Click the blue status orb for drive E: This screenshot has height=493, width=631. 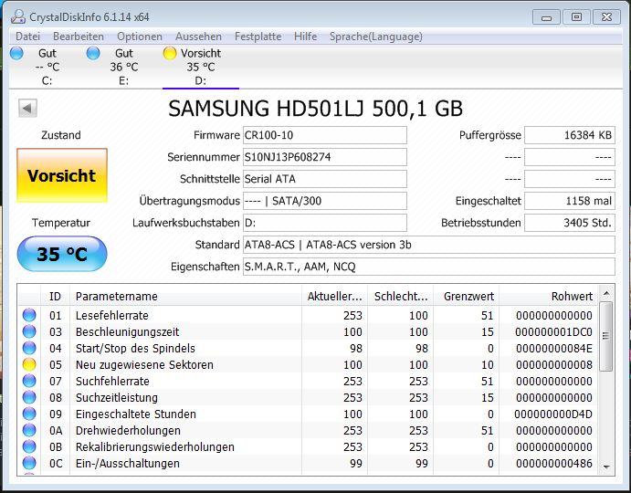click(93, 53)
